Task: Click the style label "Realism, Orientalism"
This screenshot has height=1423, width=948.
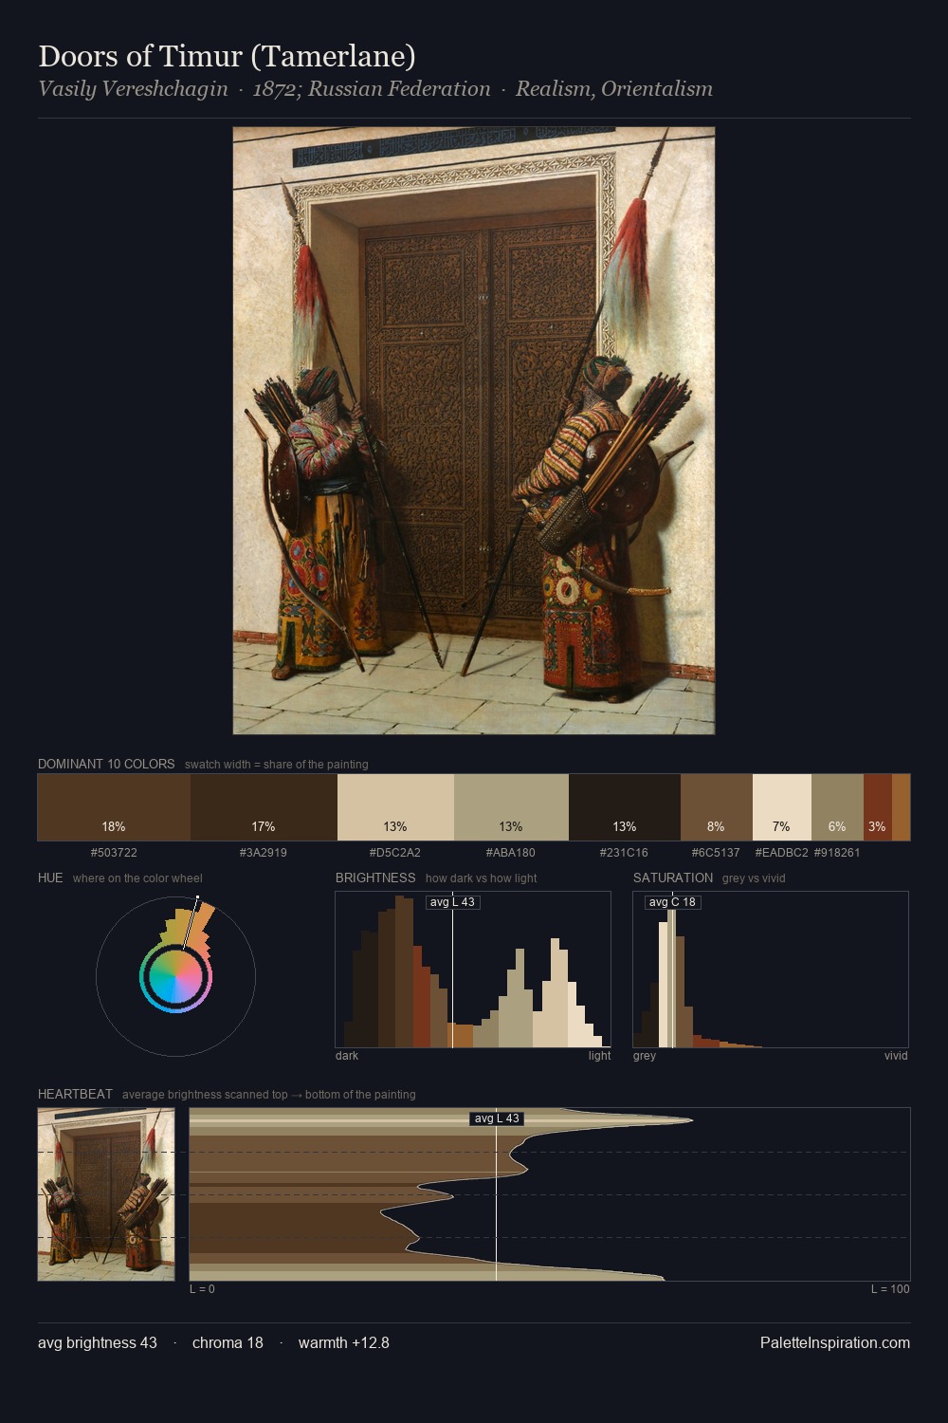Action: (614, 89)
